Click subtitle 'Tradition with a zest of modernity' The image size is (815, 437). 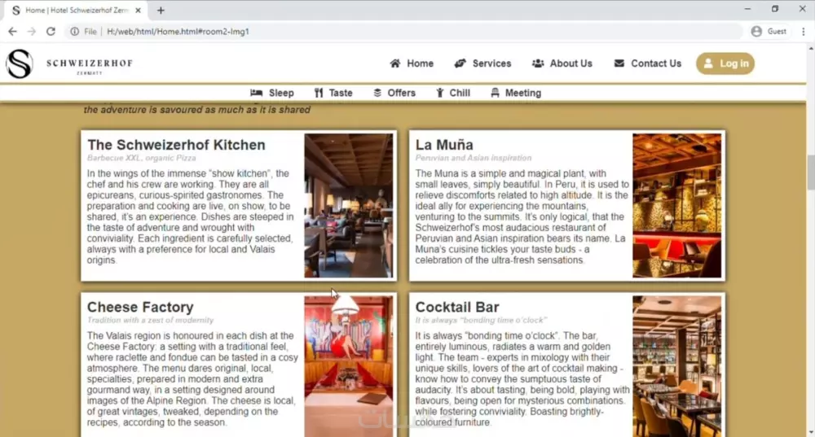pyautogui.click(x=150, y=321)
